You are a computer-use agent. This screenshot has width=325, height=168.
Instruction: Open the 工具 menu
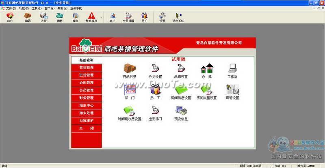(37, 9)
